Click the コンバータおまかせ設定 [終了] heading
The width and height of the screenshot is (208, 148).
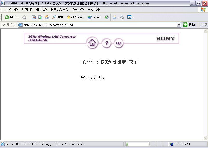point(110,62)
